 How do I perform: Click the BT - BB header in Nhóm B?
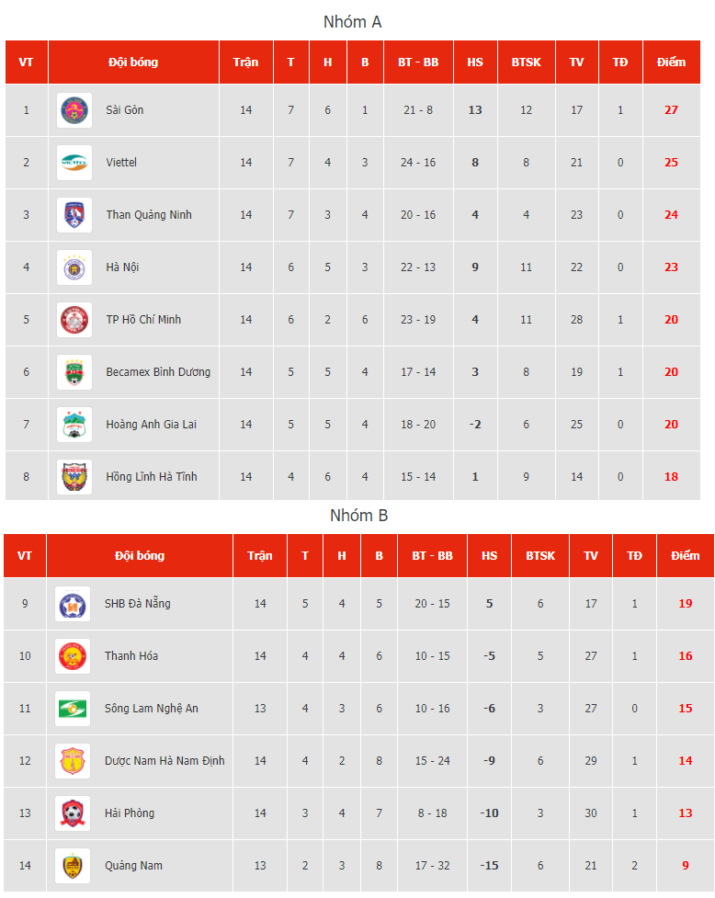pos(432,555)
